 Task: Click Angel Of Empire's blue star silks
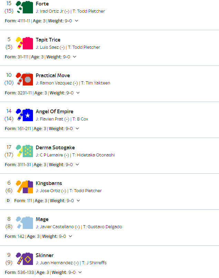[24, 115]
